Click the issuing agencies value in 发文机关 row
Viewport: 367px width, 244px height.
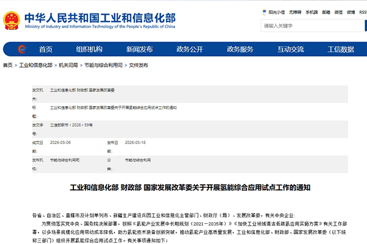click(x=83, y=90)
